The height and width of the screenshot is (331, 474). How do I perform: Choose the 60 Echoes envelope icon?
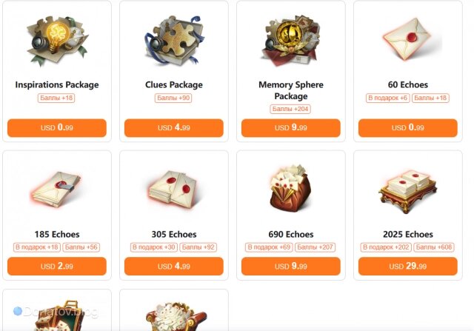408,39
